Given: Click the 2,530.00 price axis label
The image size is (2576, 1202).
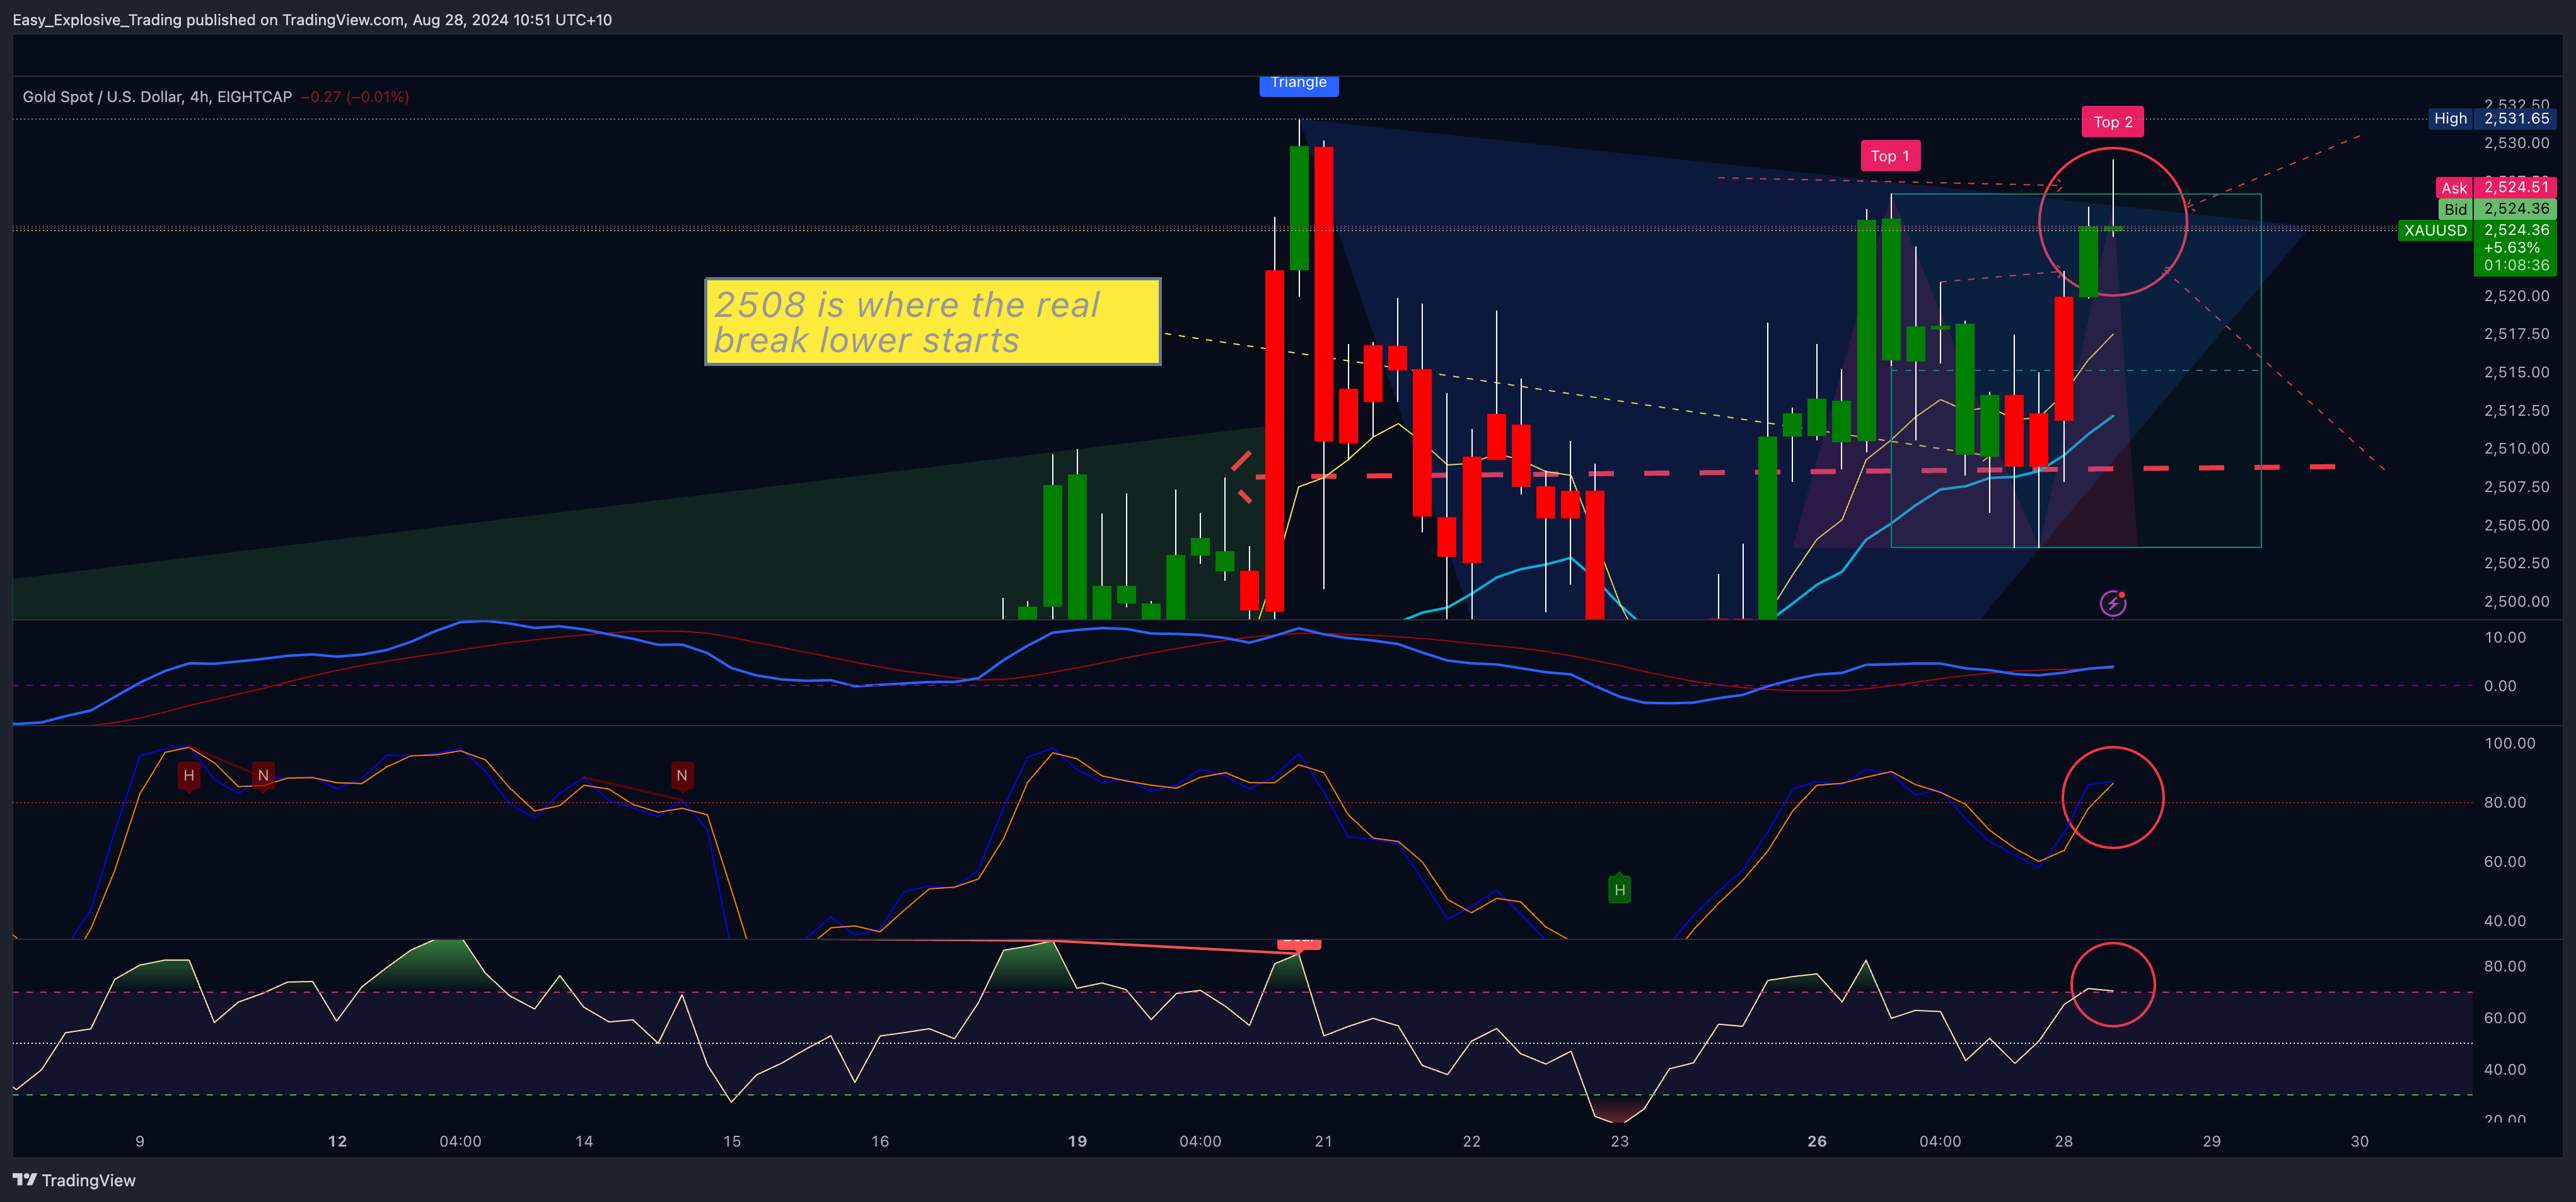Looking at the screenshot, I should pyautogui.click(x=2516, y=143).
